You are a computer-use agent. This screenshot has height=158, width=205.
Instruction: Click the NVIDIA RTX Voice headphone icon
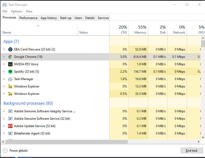pyautogui.click(x=10, y=64)
